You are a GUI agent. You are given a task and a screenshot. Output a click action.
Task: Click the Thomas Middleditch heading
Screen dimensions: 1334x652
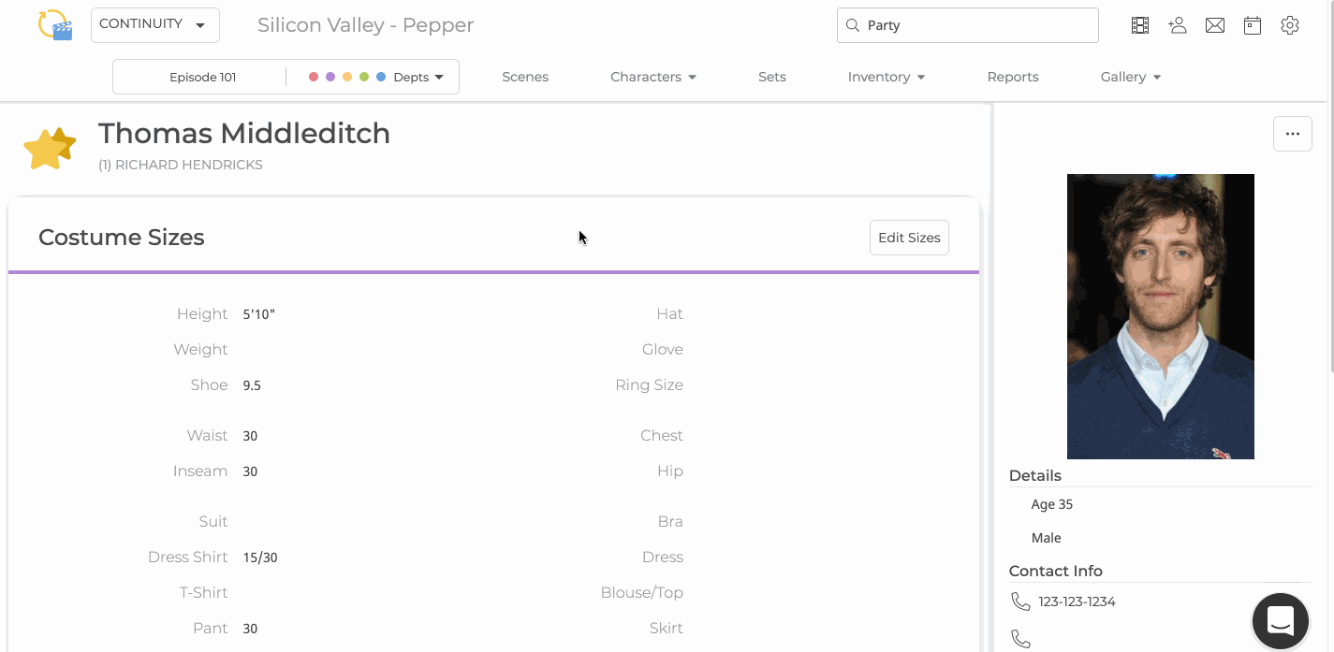[244, 134]
